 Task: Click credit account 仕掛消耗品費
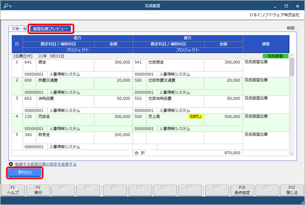coord(160,98)
